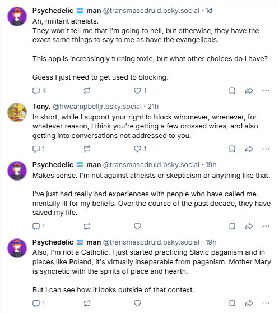Image resolution: width=279 pixels, height=313 pixels.
Task: Reply to the militant atheists post
Action: (39, 91)
